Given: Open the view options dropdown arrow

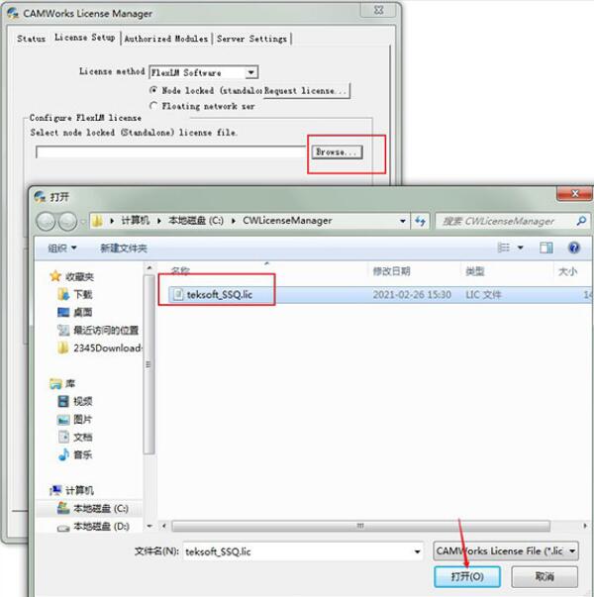Looking at the screenshot, I should [520, 248].
